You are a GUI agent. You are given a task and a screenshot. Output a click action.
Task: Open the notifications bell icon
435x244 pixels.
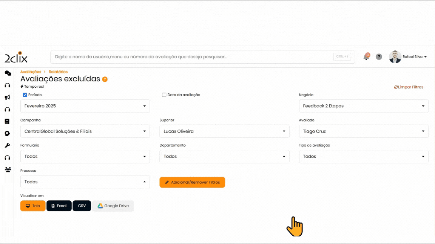(x=366, y=57)
